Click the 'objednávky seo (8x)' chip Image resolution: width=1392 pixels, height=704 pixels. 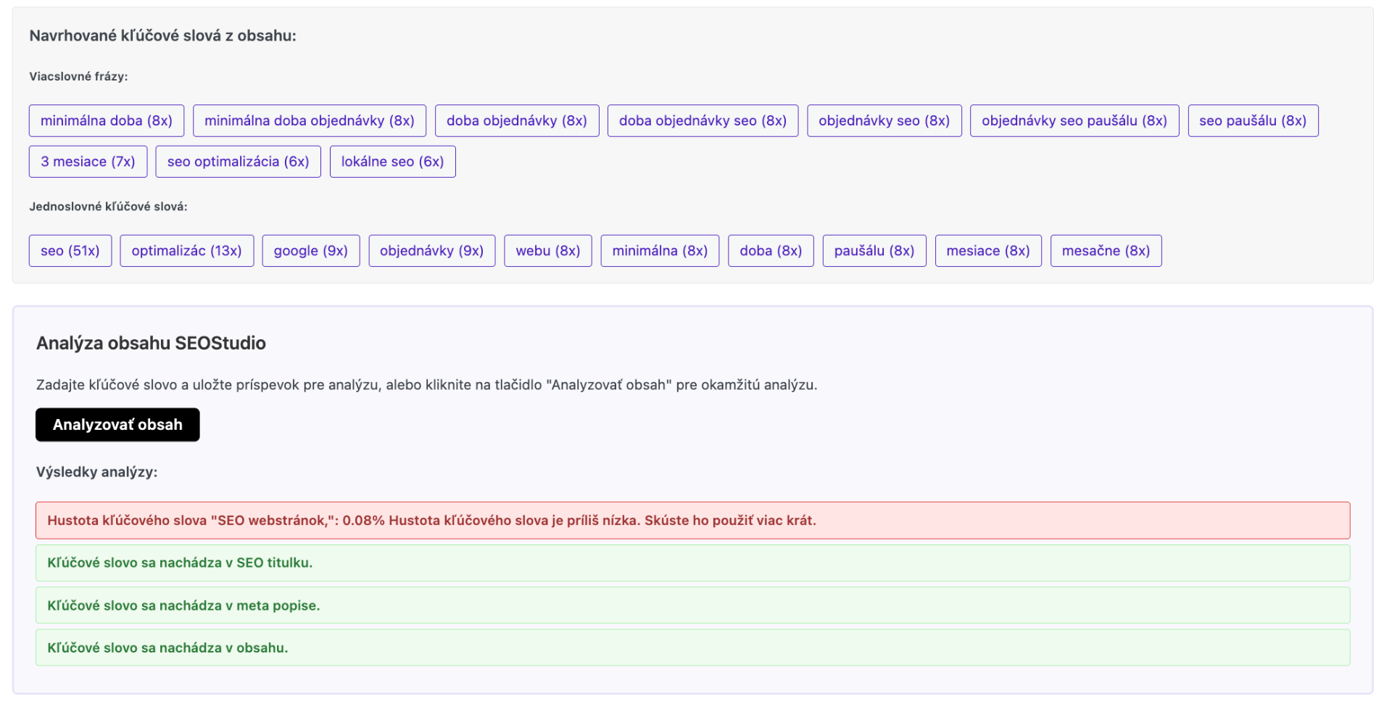(884, 121)
